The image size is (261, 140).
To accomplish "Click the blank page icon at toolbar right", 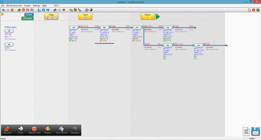I will pyautogui.click(x=249, y=10).
